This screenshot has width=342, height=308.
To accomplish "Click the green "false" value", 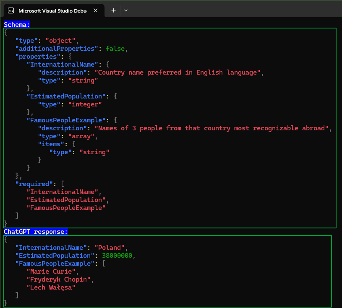I will [115, 48].
